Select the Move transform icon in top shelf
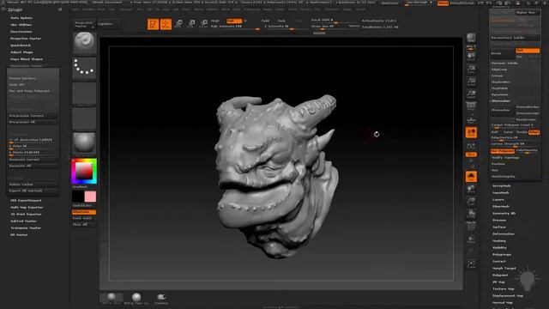 click(178, 24)
